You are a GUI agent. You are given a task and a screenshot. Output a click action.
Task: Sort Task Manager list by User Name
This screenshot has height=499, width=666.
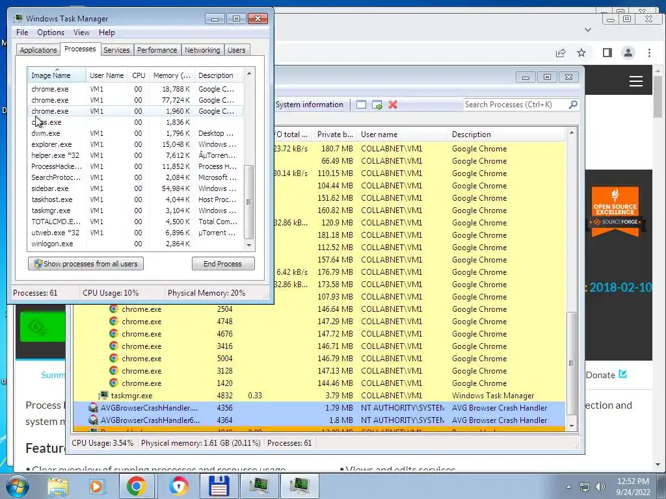click(107, 75)
